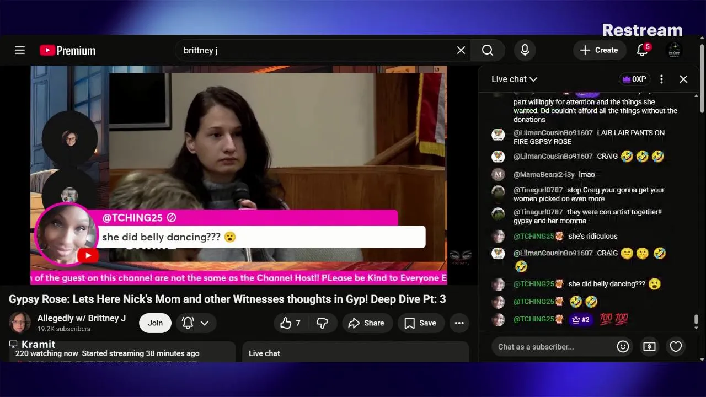Join the Allegedly w/ Brittney J channel
The image size is (706, 397).
pyautogui.click(x=155, y=323)
